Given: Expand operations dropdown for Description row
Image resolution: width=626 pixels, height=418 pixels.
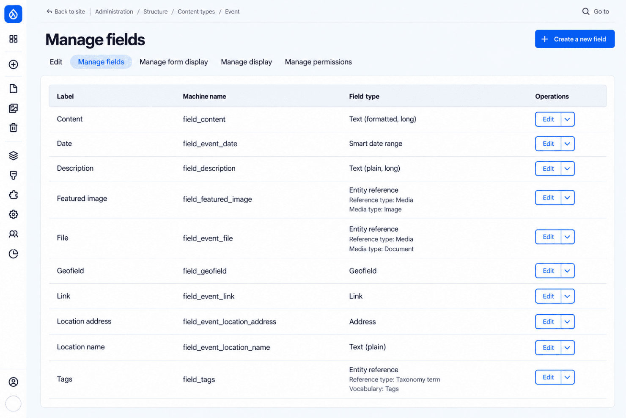Looking at the screenshot, I should point(568,169).
